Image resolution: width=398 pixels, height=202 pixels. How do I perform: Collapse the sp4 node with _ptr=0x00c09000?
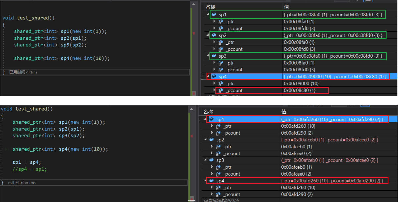point(208,76)
